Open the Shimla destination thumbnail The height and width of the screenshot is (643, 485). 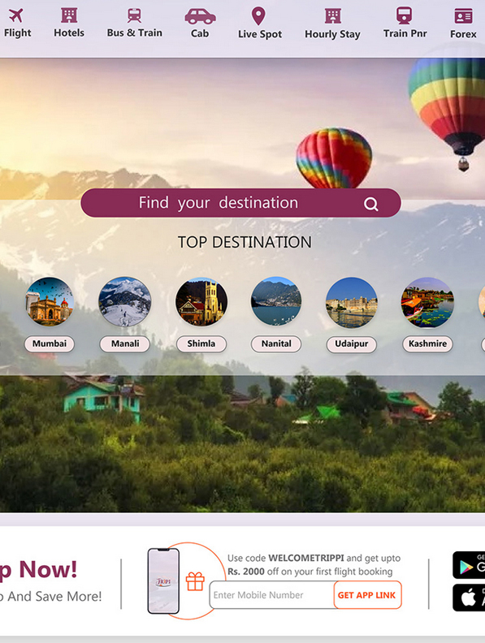tap(201, 302)
